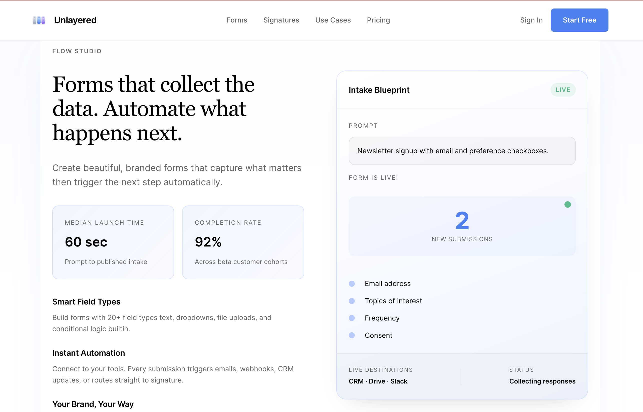Select the Median Launch Time stat card
This screenshot has height=412, width=643.
113,242
